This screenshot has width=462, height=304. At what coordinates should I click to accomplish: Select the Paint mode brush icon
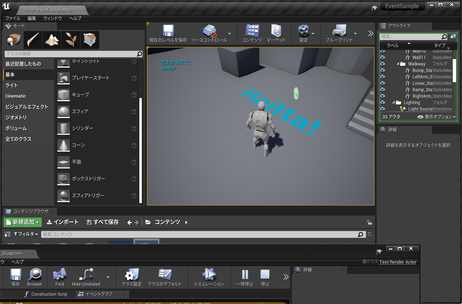pos(33,40)
